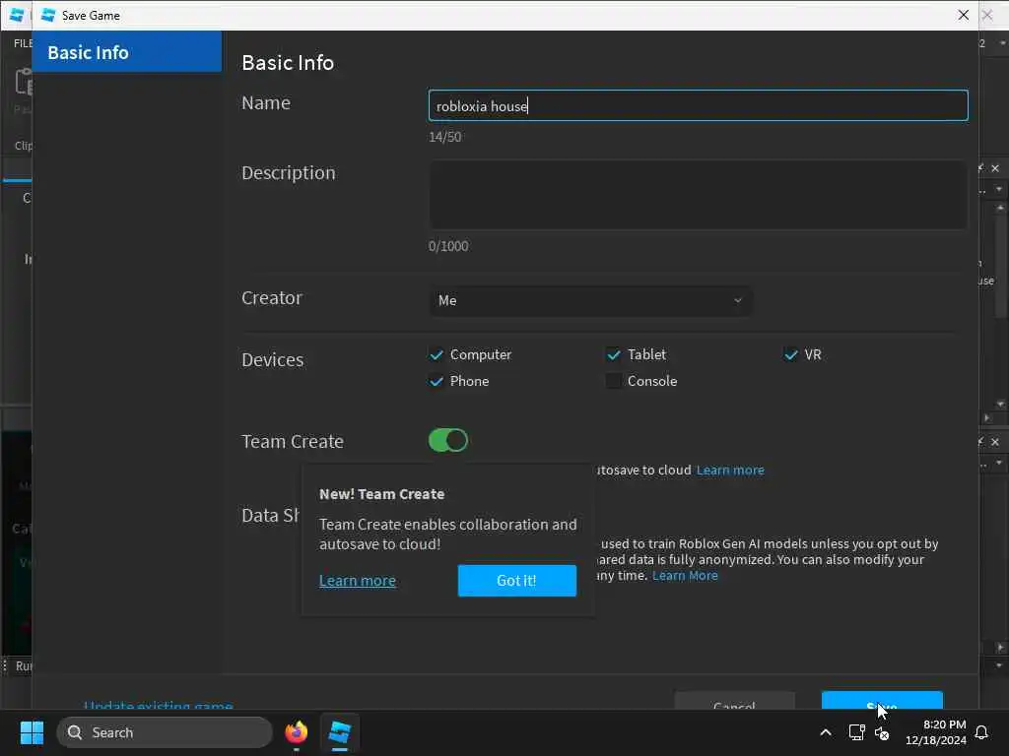Click the Save button
1009x756 pixels.
click(x=882, y=701)
